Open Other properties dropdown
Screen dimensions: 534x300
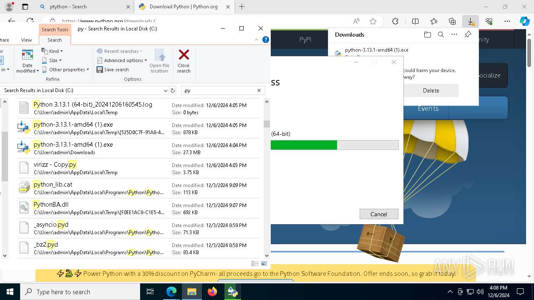(x=65, y=70)
